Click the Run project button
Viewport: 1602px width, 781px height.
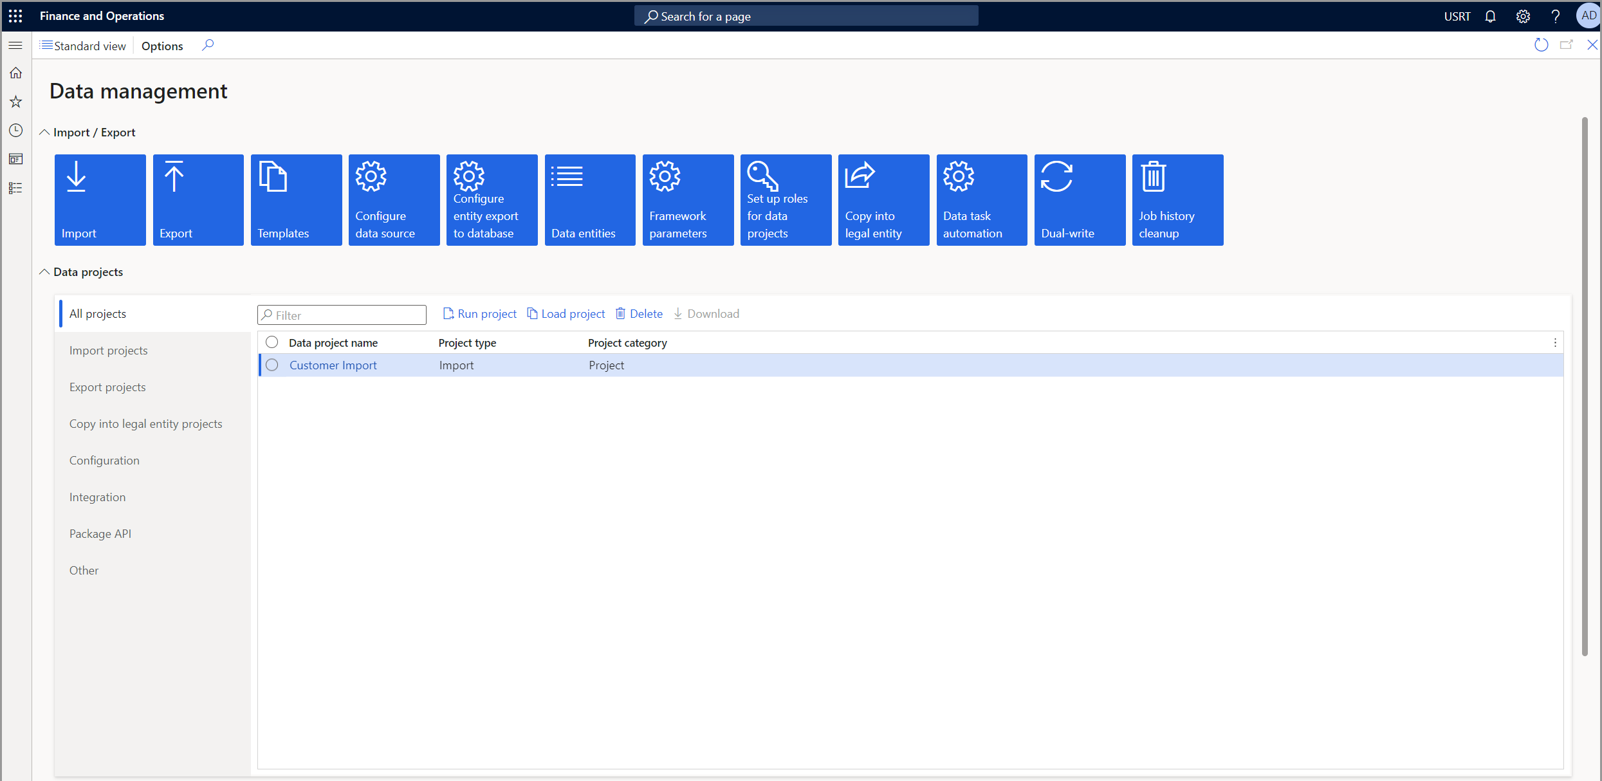[x=480, y=314]
